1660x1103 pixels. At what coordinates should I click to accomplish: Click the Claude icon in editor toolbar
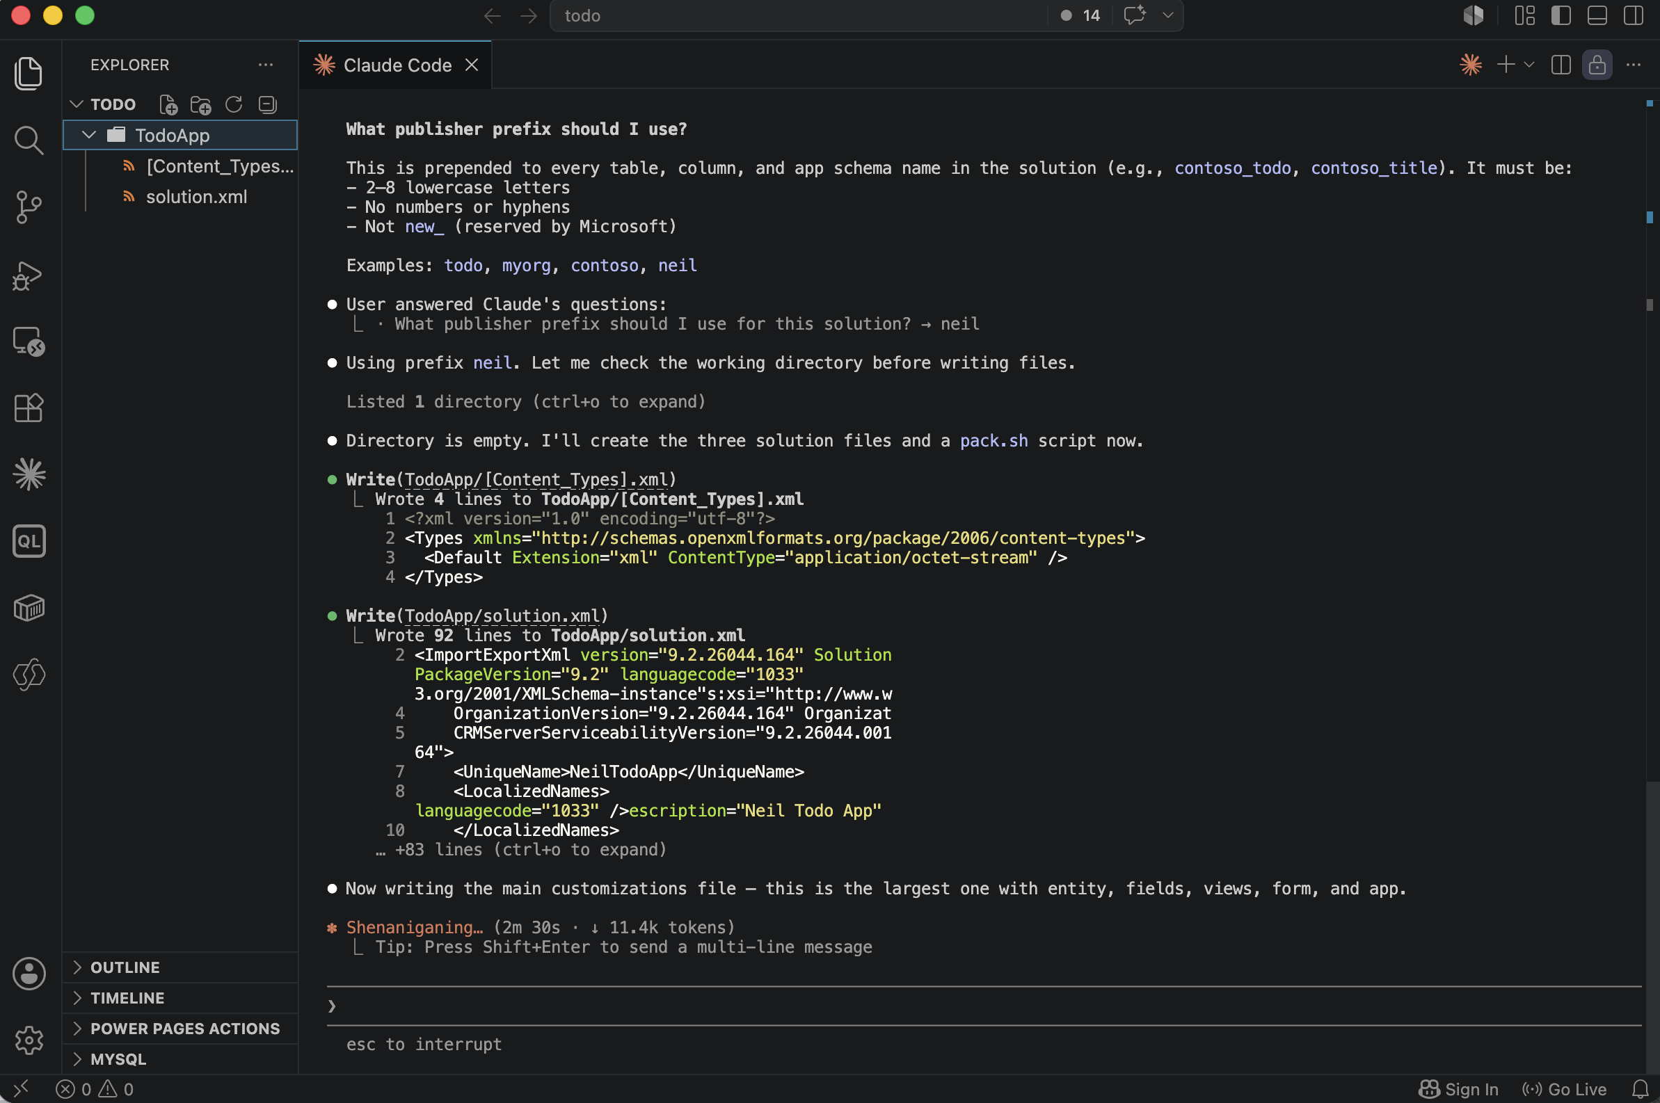click(x=1471, y=65)
